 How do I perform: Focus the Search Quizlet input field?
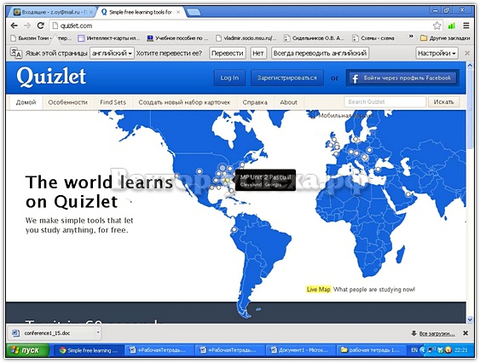click(385, 102)
